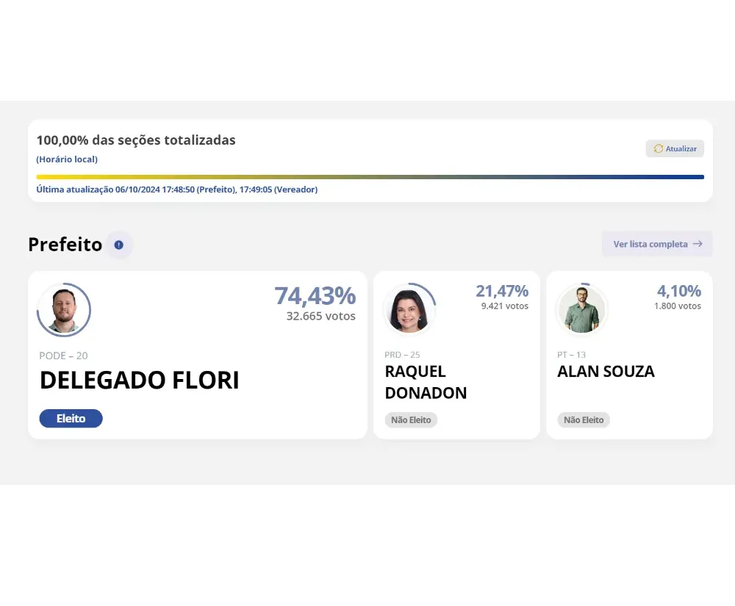Click the RAQUEL DONADON candidate name
Viewport: 735px width, 606px height.
(426, 382)
